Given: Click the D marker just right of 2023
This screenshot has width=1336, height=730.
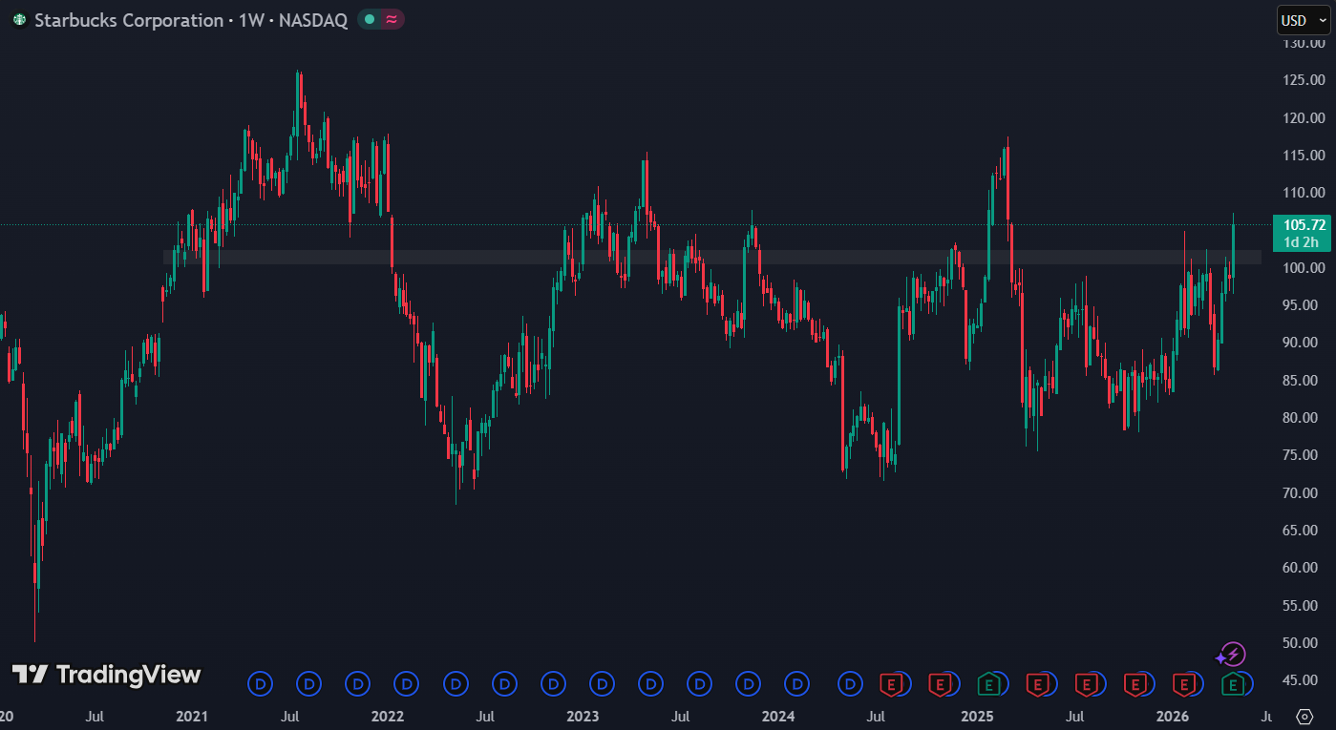Looking at the screenshot, I should pos(603,683).
